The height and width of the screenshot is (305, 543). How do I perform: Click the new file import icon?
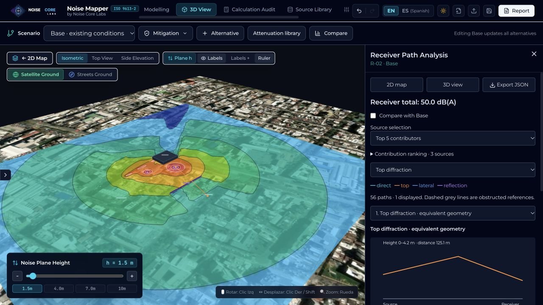point(459,11)
